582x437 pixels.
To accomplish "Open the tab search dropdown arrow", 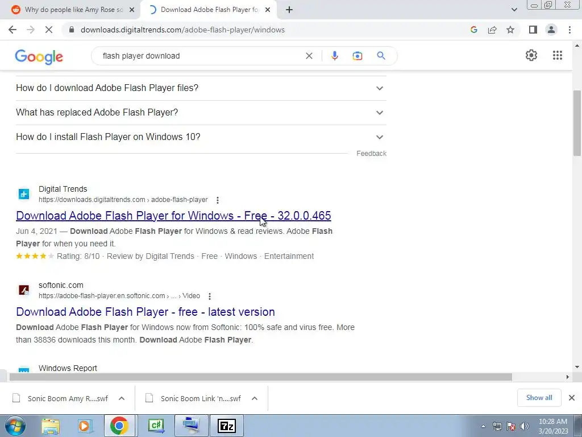I will coord(514,10).
